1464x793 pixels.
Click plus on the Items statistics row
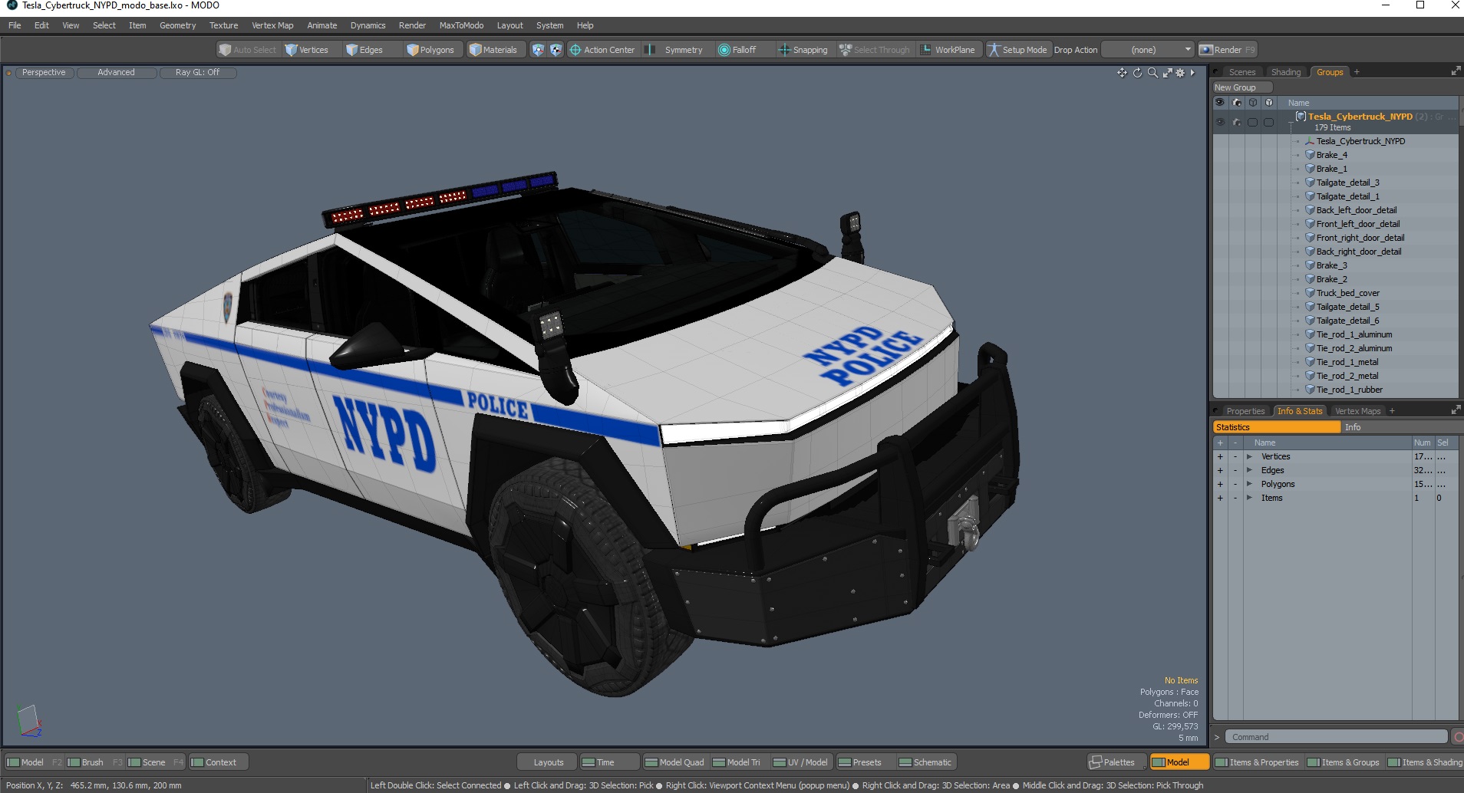(1220, 498)
